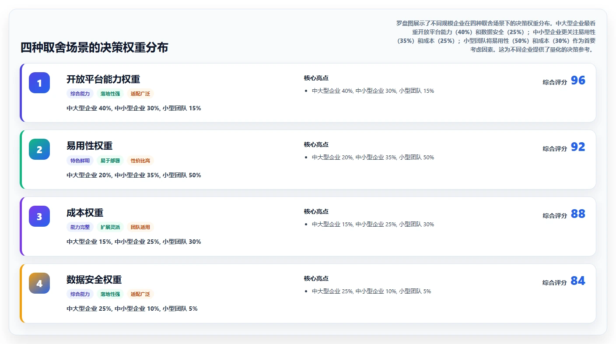The height and width of the screenshot is (344, 616).
Task: Click the 性价比高 tag
Action: 140,161
